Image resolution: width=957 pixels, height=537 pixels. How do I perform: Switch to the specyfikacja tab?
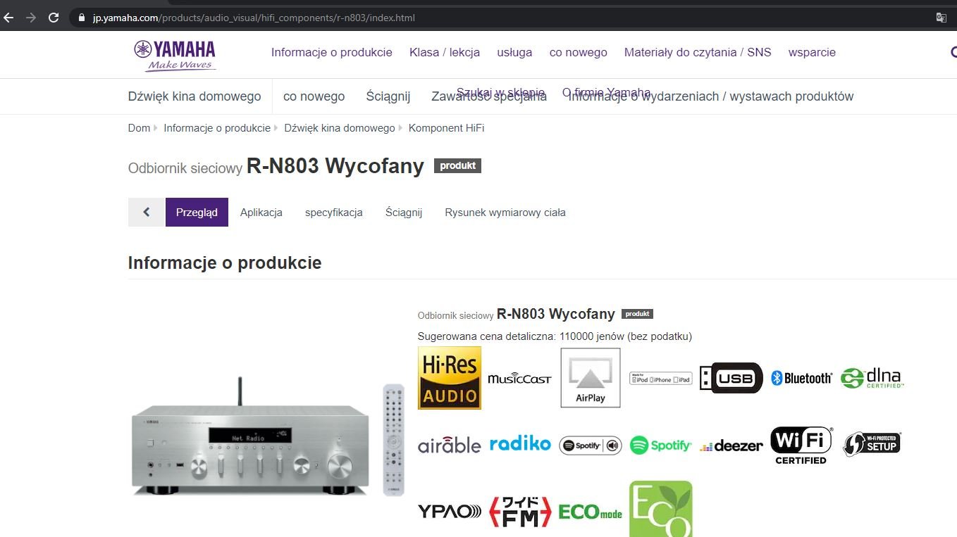coord(334,213)
